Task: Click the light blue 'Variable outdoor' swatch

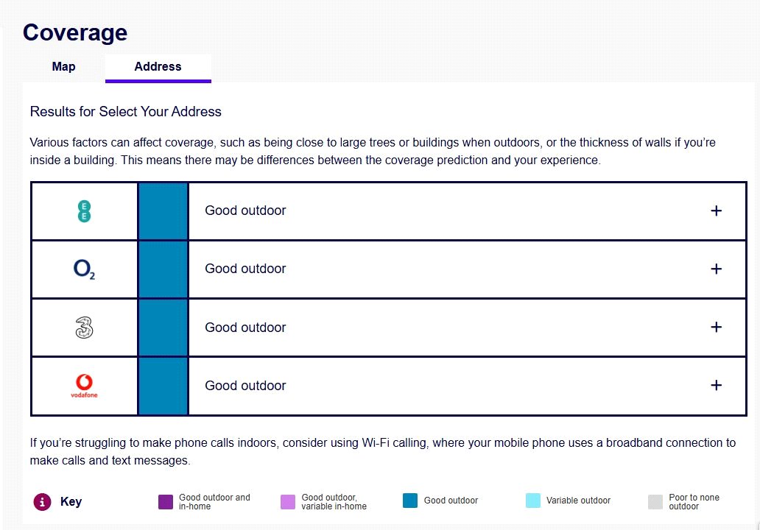Action: tap(533, 501)
